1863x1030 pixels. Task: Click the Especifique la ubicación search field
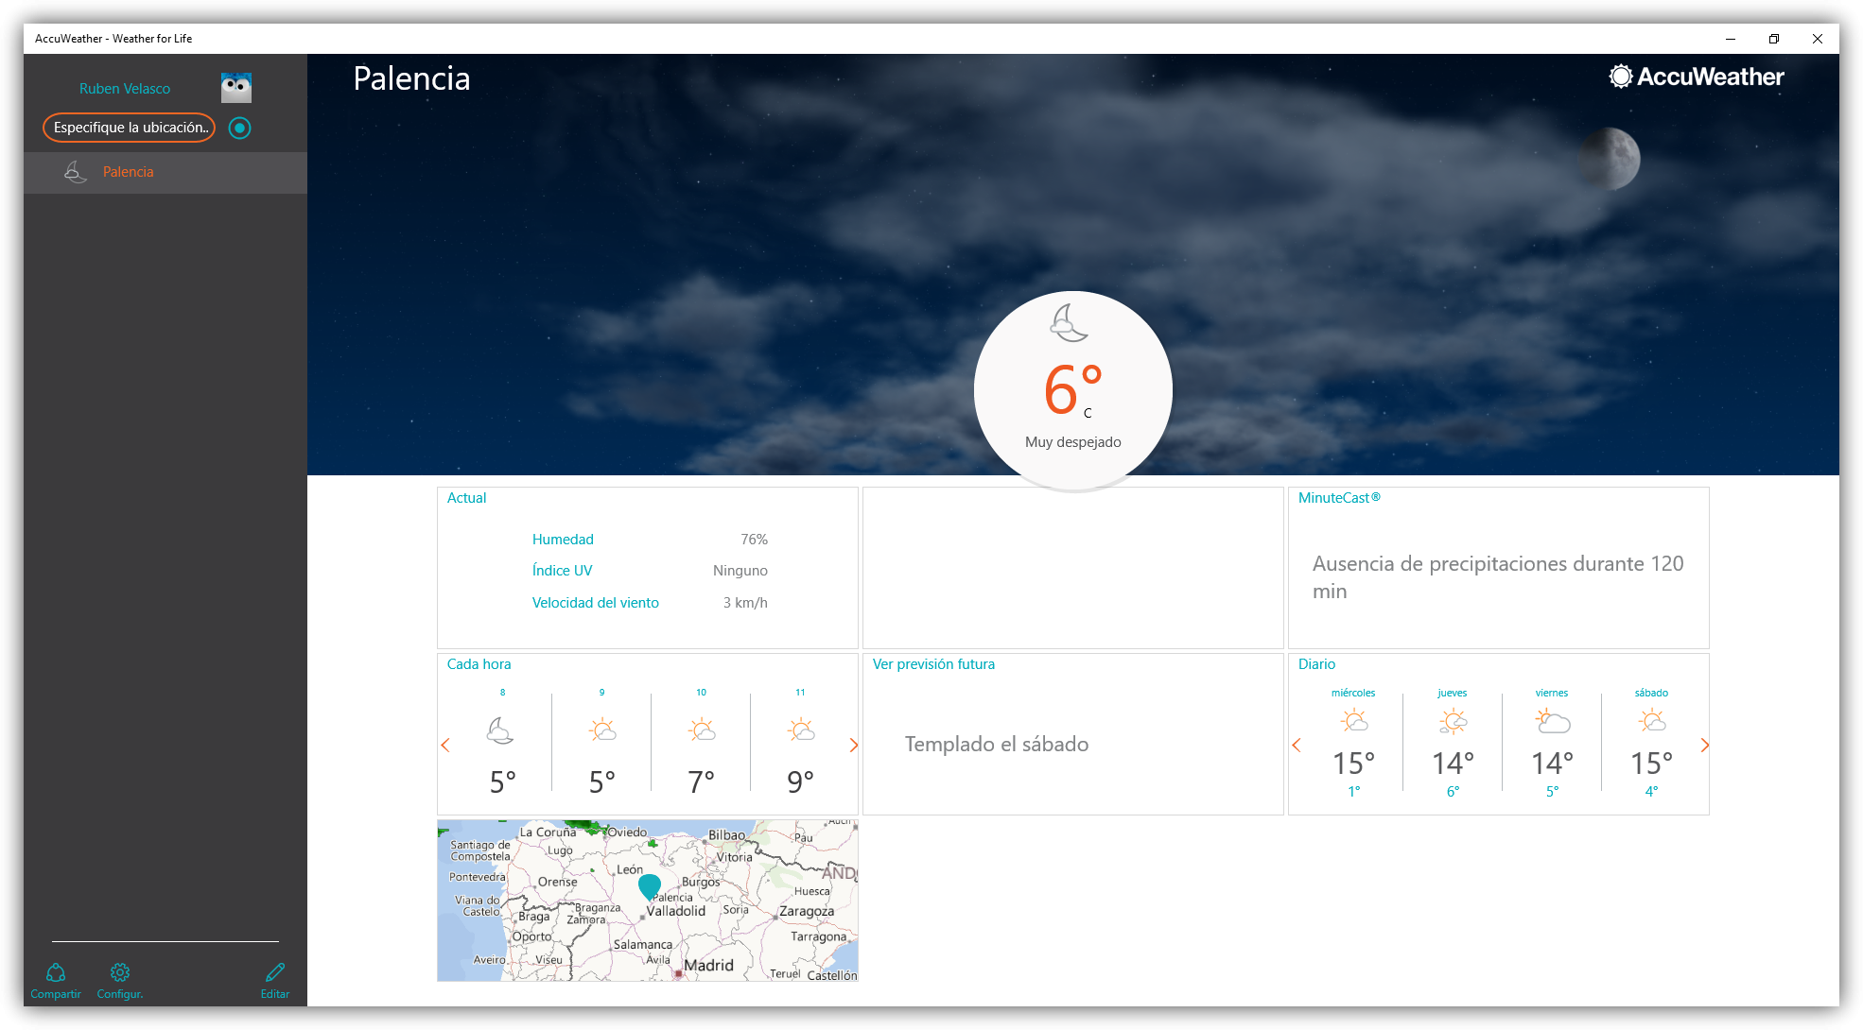point(130,128)
